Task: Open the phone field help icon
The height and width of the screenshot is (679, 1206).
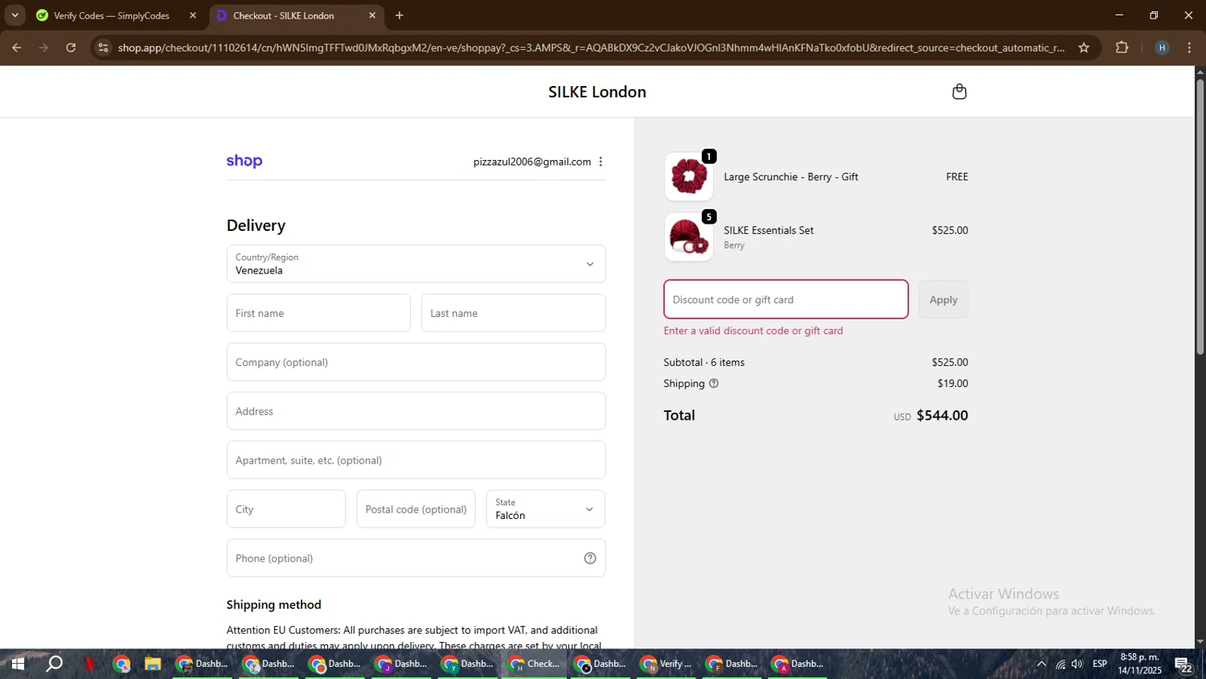Action: 590,558
